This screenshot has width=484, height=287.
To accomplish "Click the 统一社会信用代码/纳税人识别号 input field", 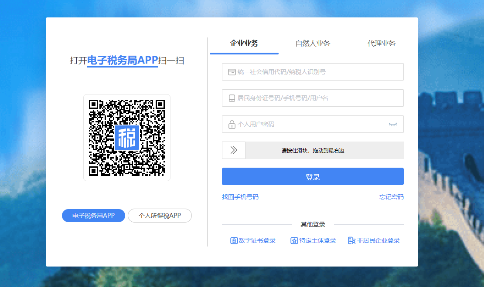I will tap(313, 72).
